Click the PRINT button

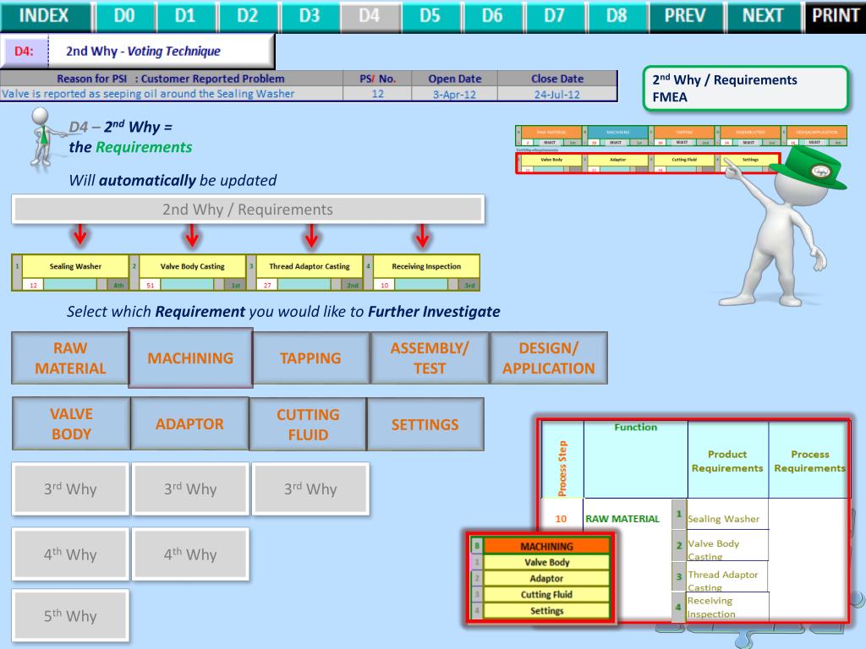pyautogui.click(x=835, y=15)
